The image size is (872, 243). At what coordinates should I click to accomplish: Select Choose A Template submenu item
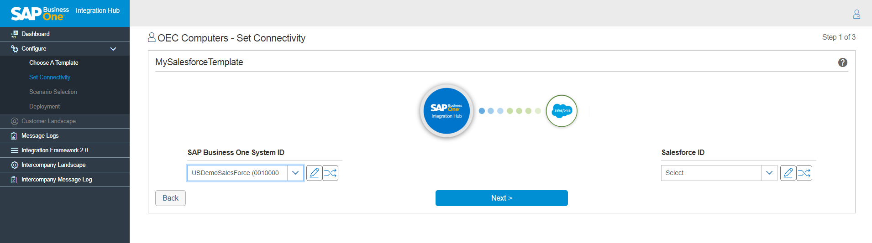point(54,63)
